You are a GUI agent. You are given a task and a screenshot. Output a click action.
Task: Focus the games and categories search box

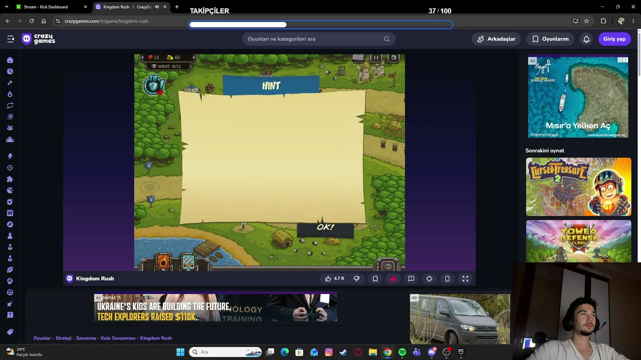tap(318, 39)
